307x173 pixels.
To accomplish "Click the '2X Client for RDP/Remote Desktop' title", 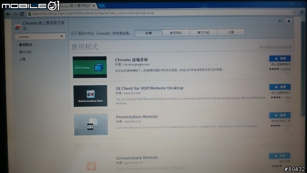I will 149,88.
